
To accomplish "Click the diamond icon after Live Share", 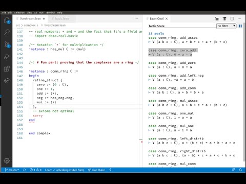I will (110, 170).
